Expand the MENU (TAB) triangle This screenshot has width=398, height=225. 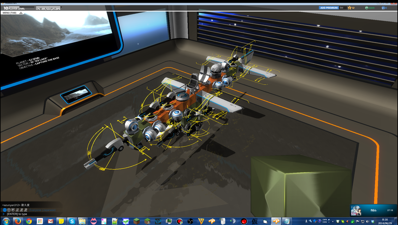[21, 13]
